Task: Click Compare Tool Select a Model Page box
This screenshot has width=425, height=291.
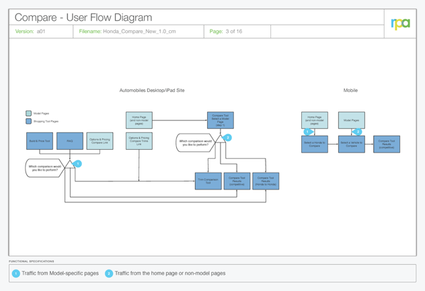Action: coord(220,120)
